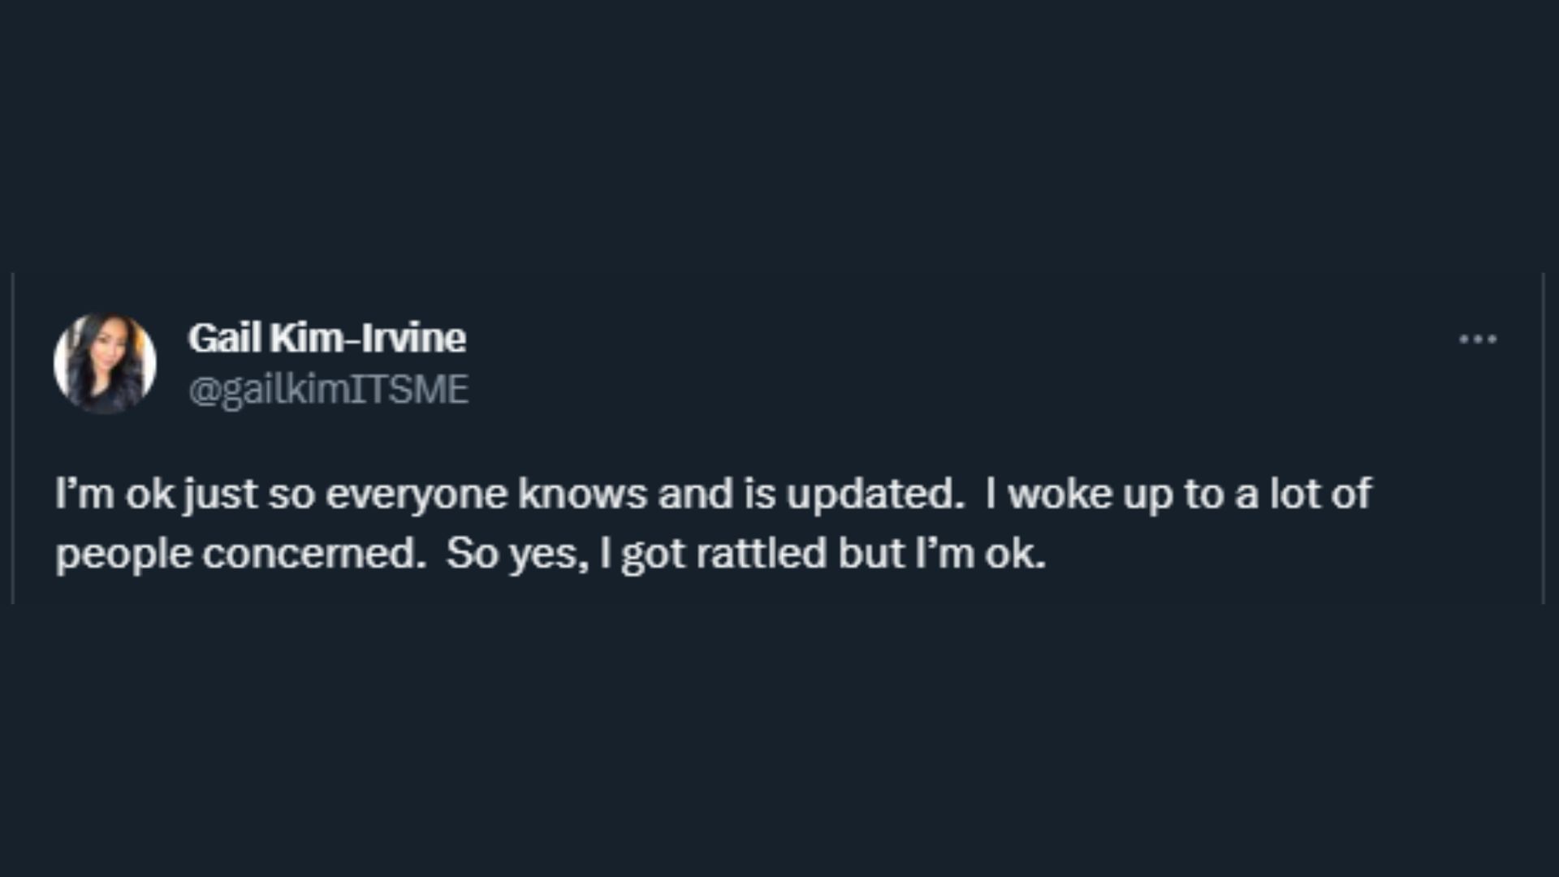Click the word "Gail" in the display name
The width and height of the screenshot is (1559, 877).
pyautogui.click(x=224, y=338)
